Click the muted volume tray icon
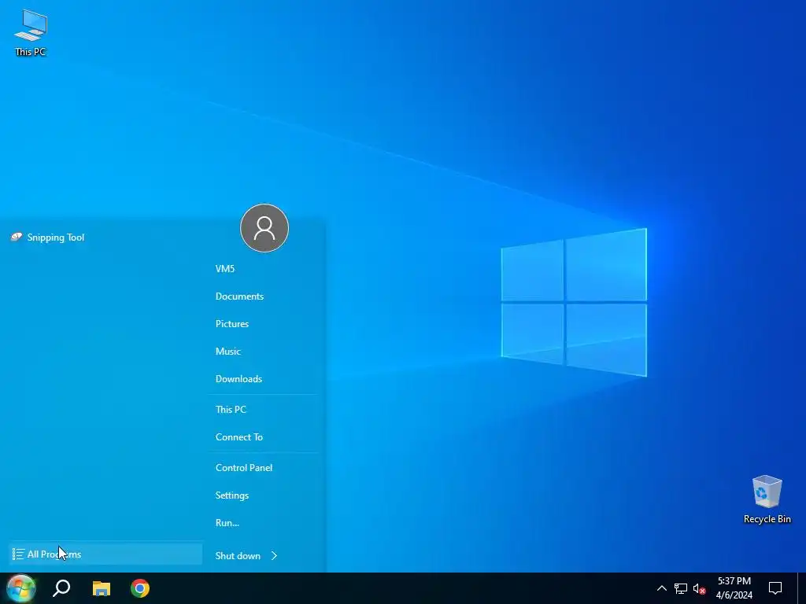This screenshot has height=604, width=806. [699, 588]
